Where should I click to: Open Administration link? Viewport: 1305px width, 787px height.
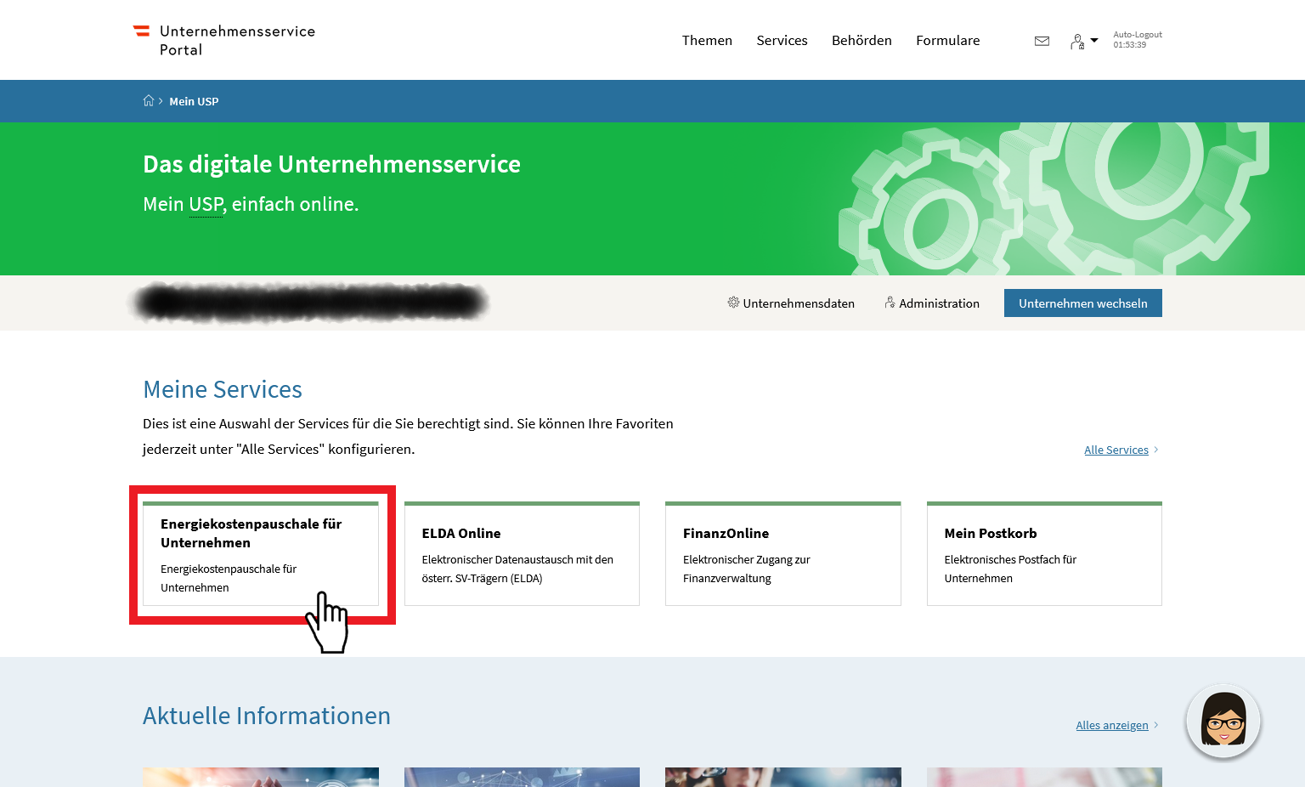coord(932,303)
